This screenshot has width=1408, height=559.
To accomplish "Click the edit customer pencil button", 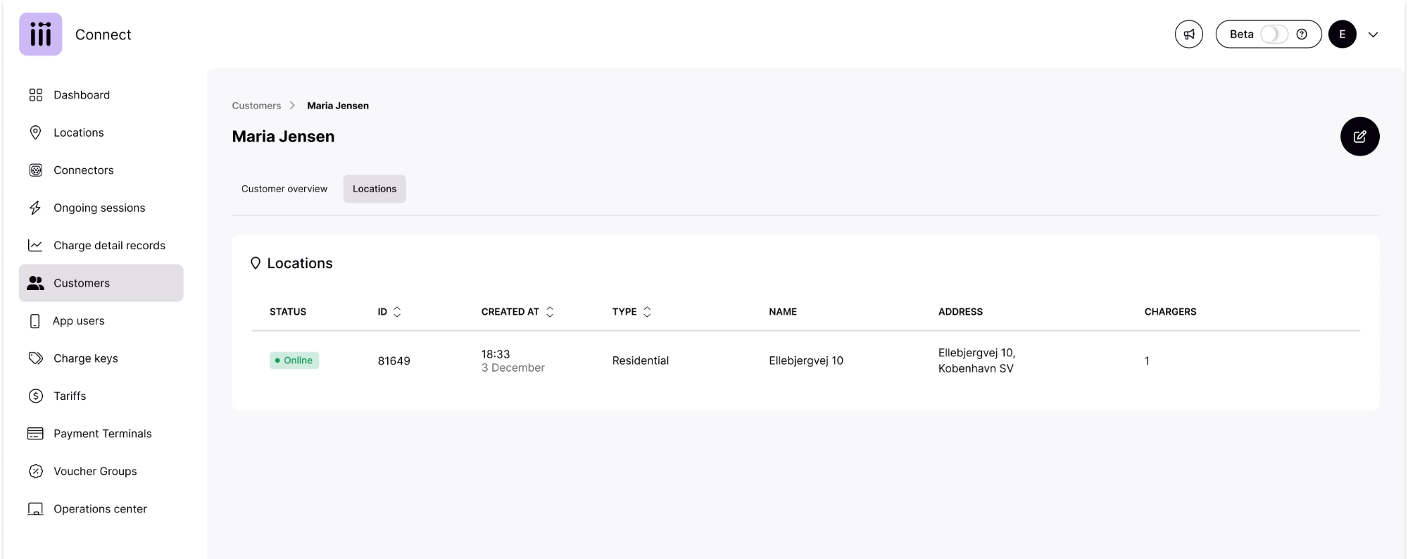I will point(1359,137).
